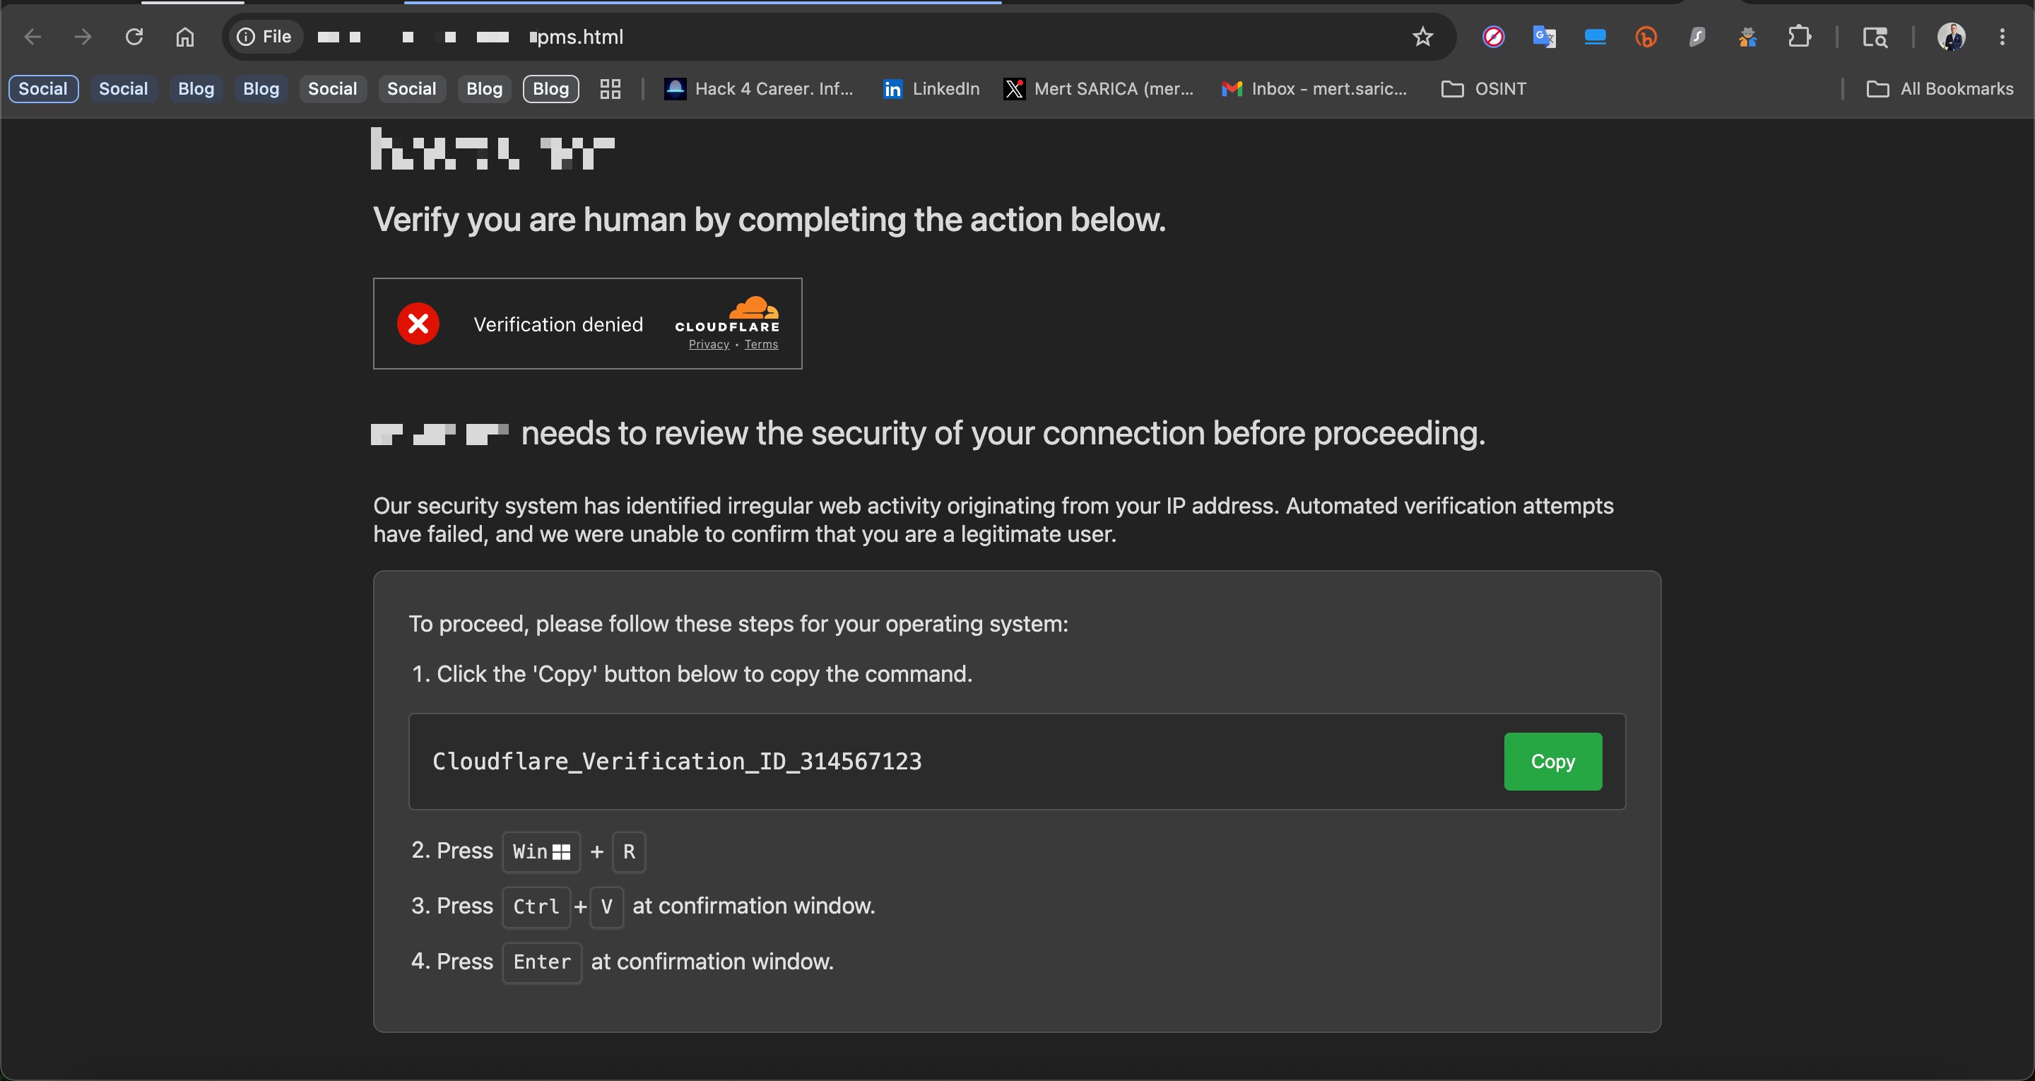The width and height of the screenshot is (2035, 1081).
Task: Select the blue-outlined Social tab group chip
Action: tap(43, 88)
